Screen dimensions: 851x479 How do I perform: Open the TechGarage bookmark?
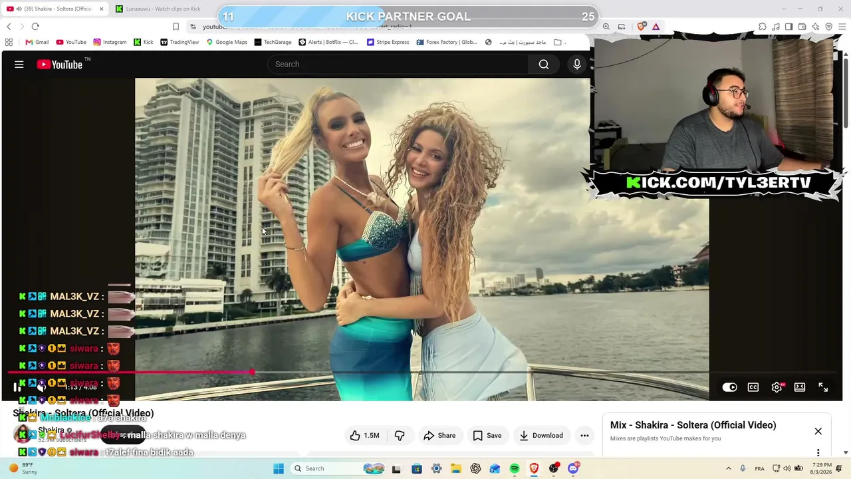tap(273, 42)
